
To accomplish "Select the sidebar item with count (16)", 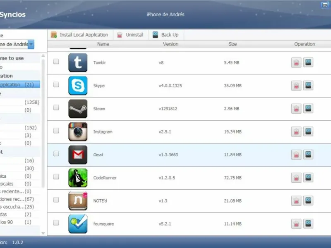I will click(x=20, y=161).
